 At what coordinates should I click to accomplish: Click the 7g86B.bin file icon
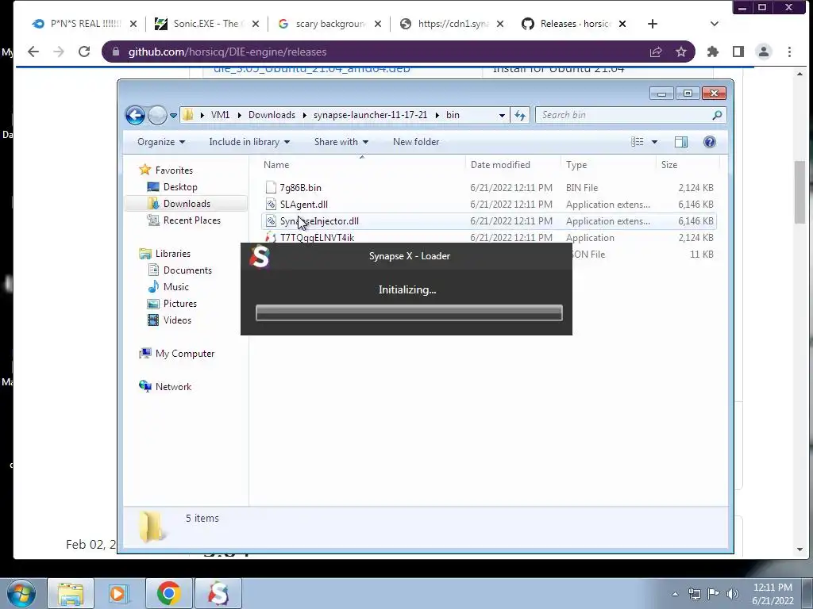(271, 187)
